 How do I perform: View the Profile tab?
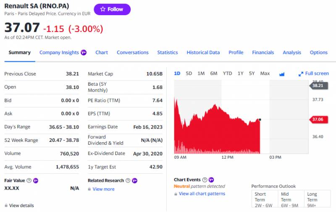[x=236, y=52]
